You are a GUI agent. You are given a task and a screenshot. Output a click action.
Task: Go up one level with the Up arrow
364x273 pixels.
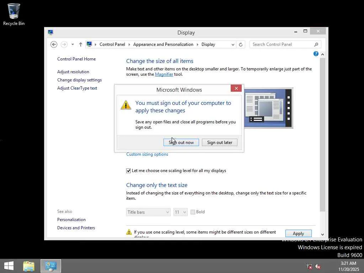[x=81, y=44]
